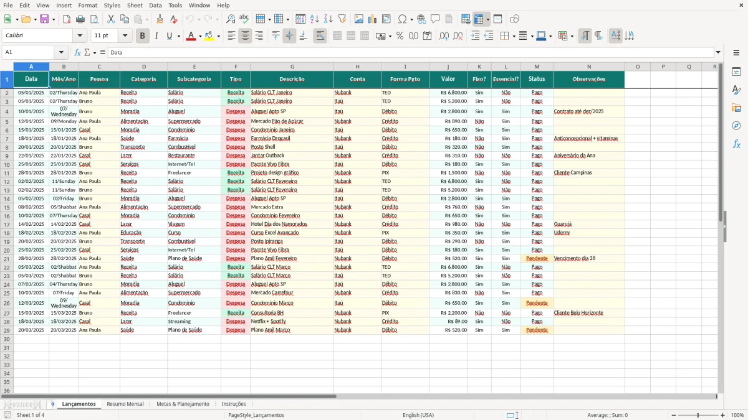This screenshot has width=748, height=420.
Task: Expand the formula bar
Action: (718, 53)
